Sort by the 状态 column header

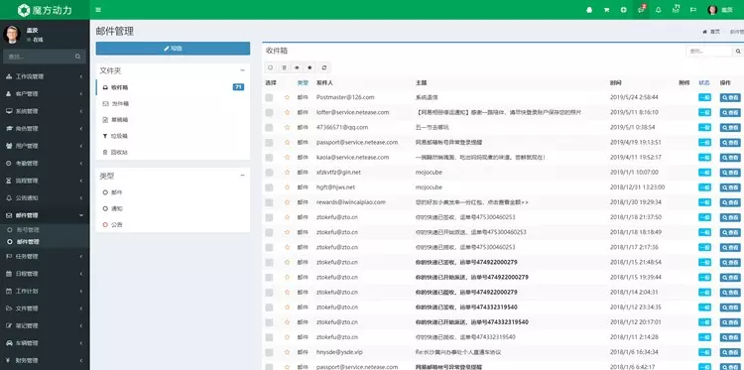[x=704, y=82]
